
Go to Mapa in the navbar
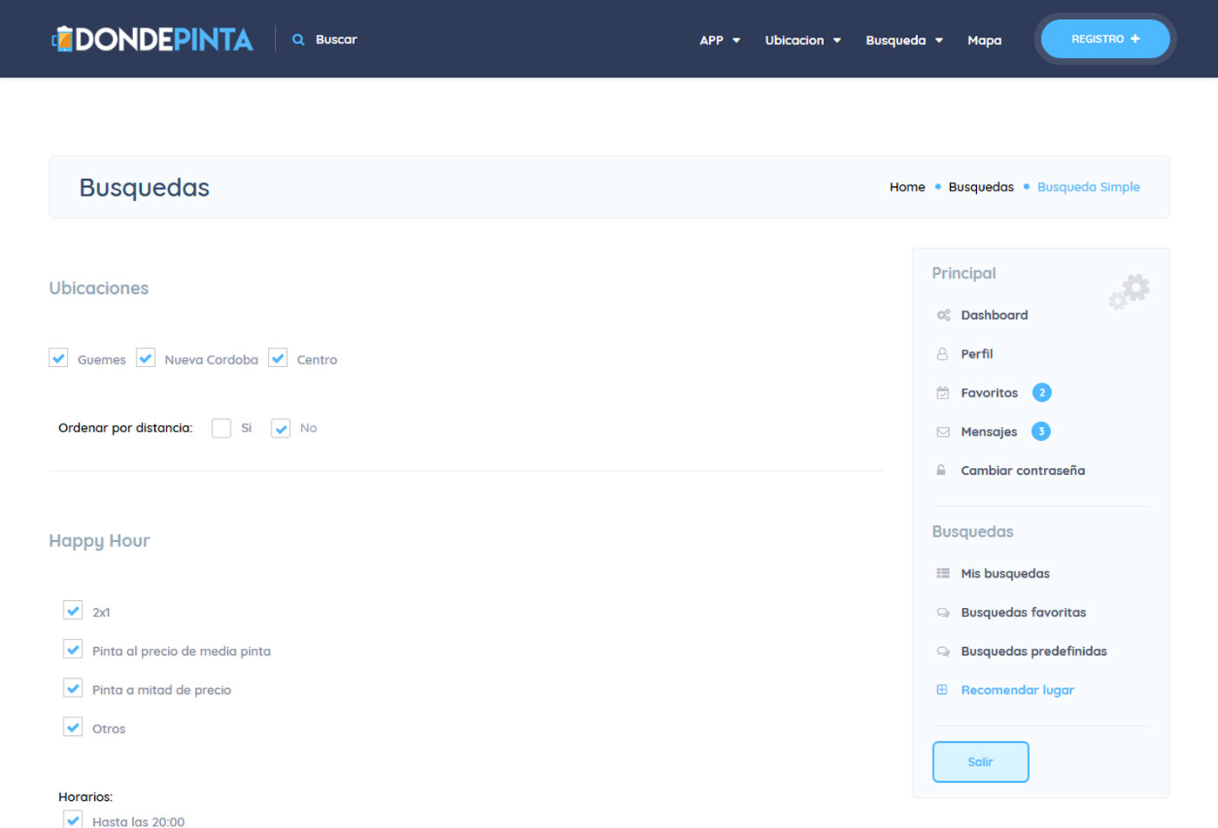click(x=984, y=40)
